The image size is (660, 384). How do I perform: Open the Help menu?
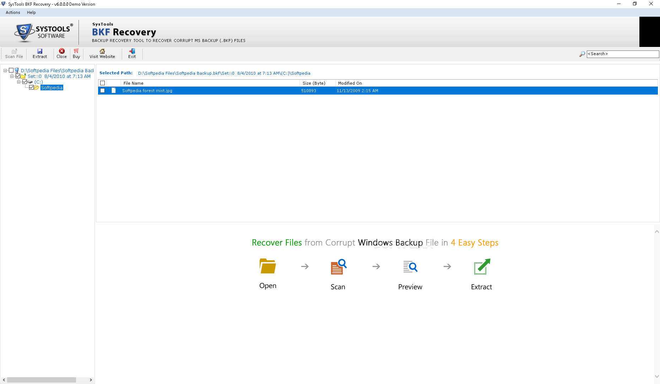point(31,12)
